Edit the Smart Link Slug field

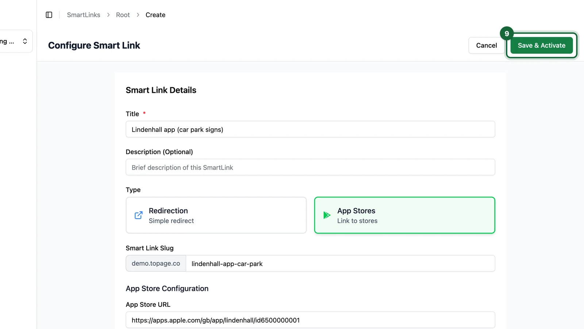(340, 264)
